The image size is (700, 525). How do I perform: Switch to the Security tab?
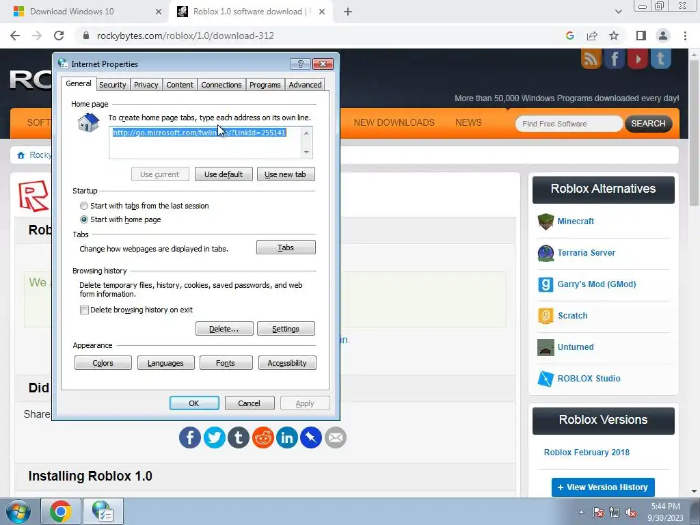(113, 85)
